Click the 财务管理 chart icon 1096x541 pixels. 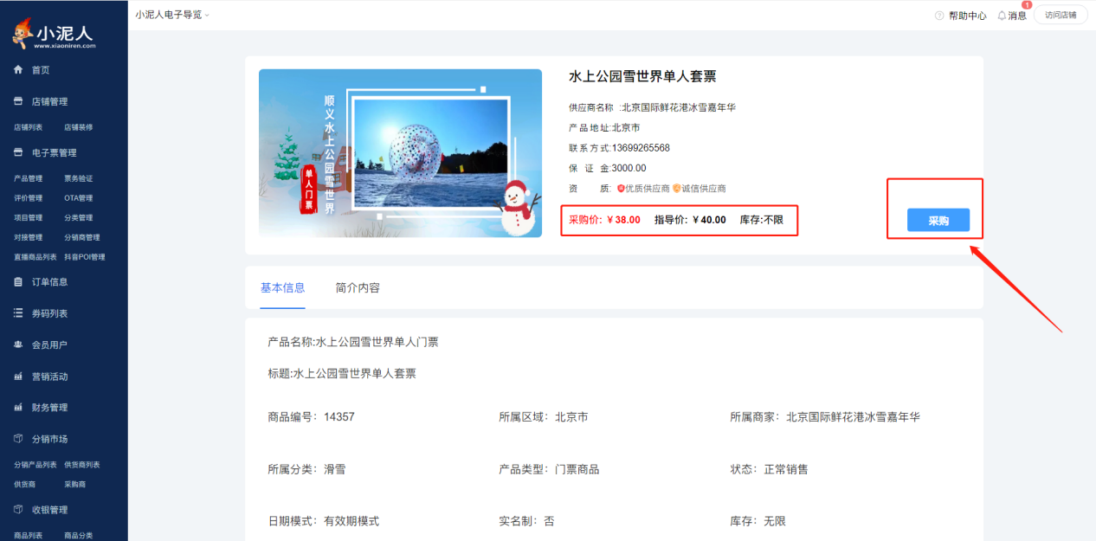[18, 408]
